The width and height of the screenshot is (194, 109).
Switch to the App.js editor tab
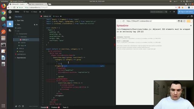[57, 16]
